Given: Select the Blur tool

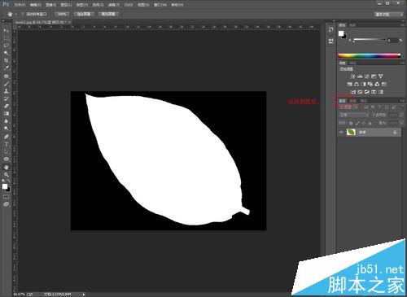Looking at the screenshot, I should coord(6,121).
